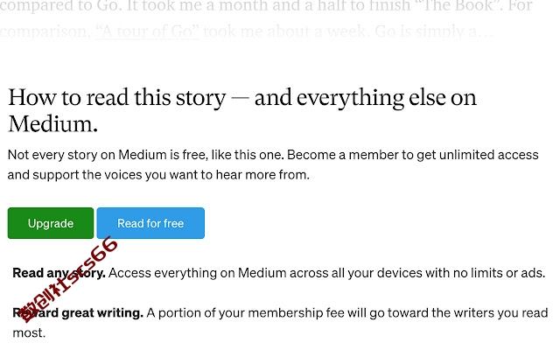Click the truncated "Go is simply a…" text

pos(434,31)
